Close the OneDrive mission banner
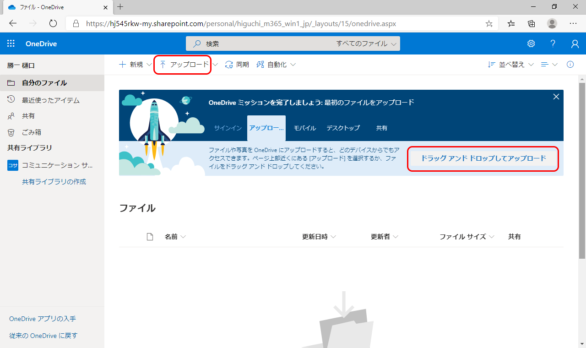The image size is (586, 348). click(556, 97)
